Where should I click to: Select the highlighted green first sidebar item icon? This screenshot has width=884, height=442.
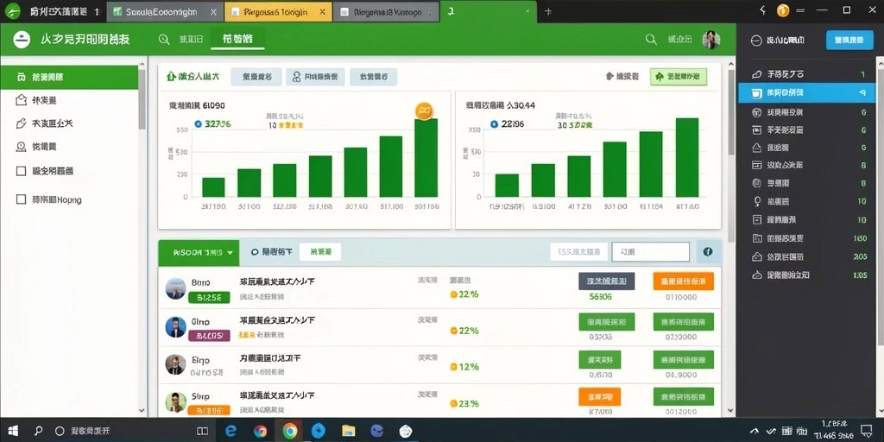[x=22, y=77]
